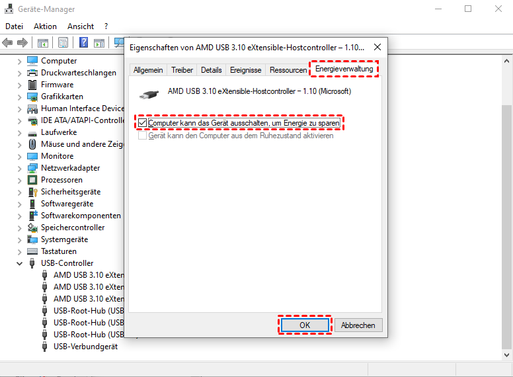Select the Tastaturen keyboard icon
513x377 pixels.
pos(32,251)
